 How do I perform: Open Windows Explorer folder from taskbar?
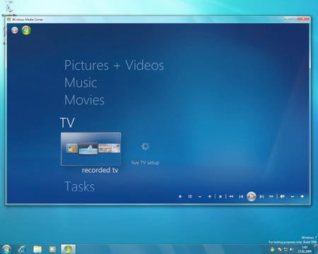(37, 249)
